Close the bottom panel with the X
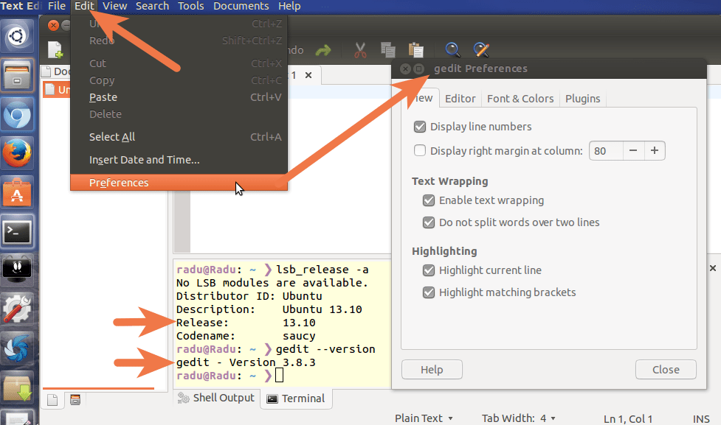Image resolution: width=721 pixels, height=425 pixels. [713, 268]
